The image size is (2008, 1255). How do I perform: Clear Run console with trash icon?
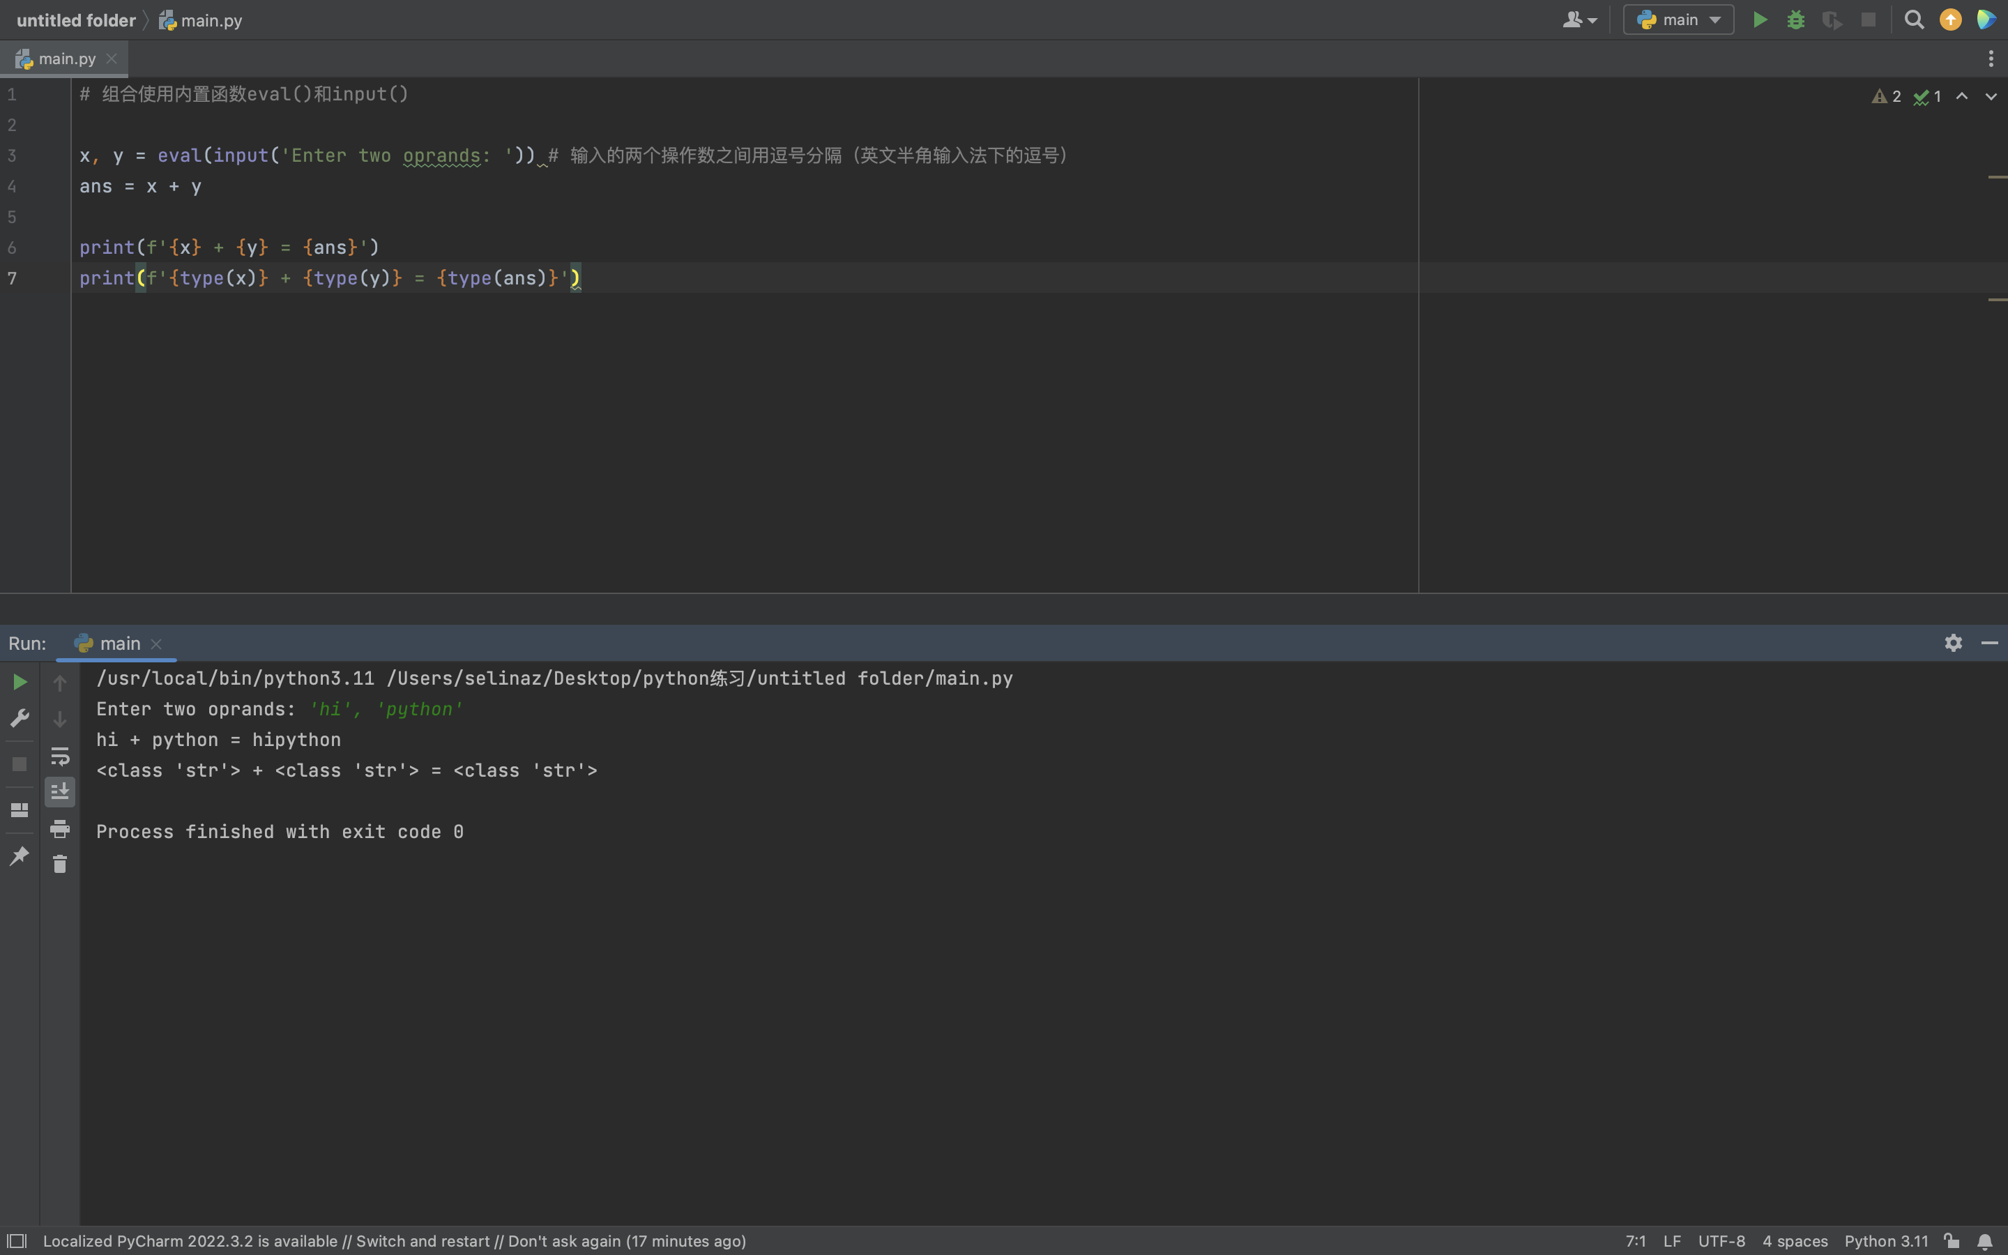pos(60,864)
